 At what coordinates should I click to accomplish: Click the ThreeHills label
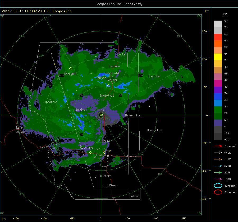(133, 115)
